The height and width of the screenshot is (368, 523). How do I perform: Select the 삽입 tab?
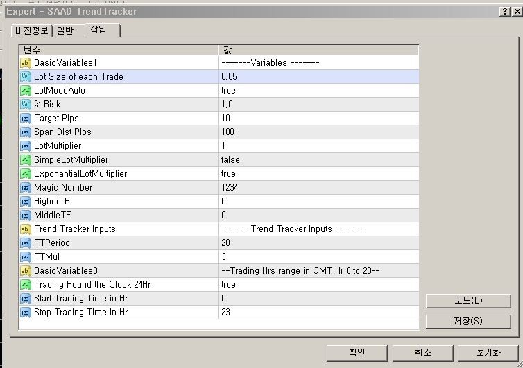tap(102, 30)
